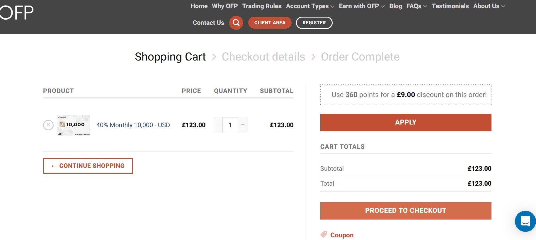Go to the Trading Rules page
Screen dimensions: 536x240
pos(262,6)
